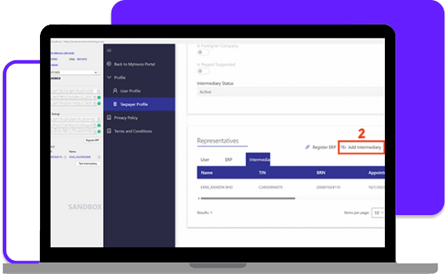Switch to the User tab
The width and height of the screenshot is (448, 274).
click(x=205, y=160)
